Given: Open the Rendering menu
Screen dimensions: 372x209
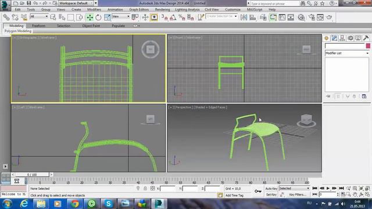Looking at the screenshot, I should coord(162,9).
